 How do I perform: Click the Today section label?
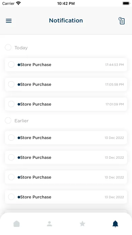21,48
